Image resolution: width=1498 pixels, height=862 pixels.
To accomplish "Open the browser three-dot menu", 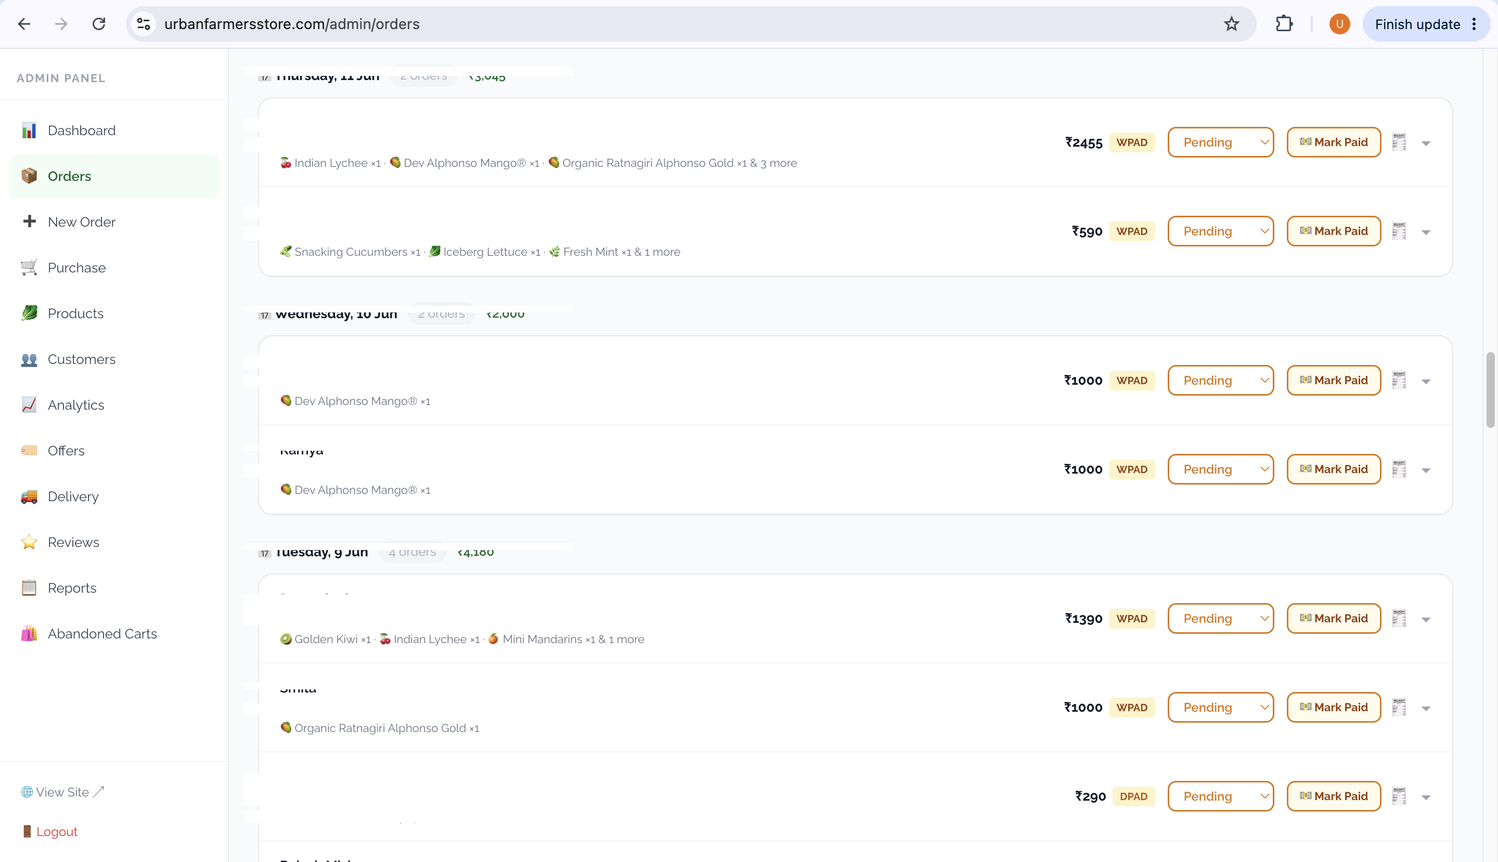I will point(1474,24).
